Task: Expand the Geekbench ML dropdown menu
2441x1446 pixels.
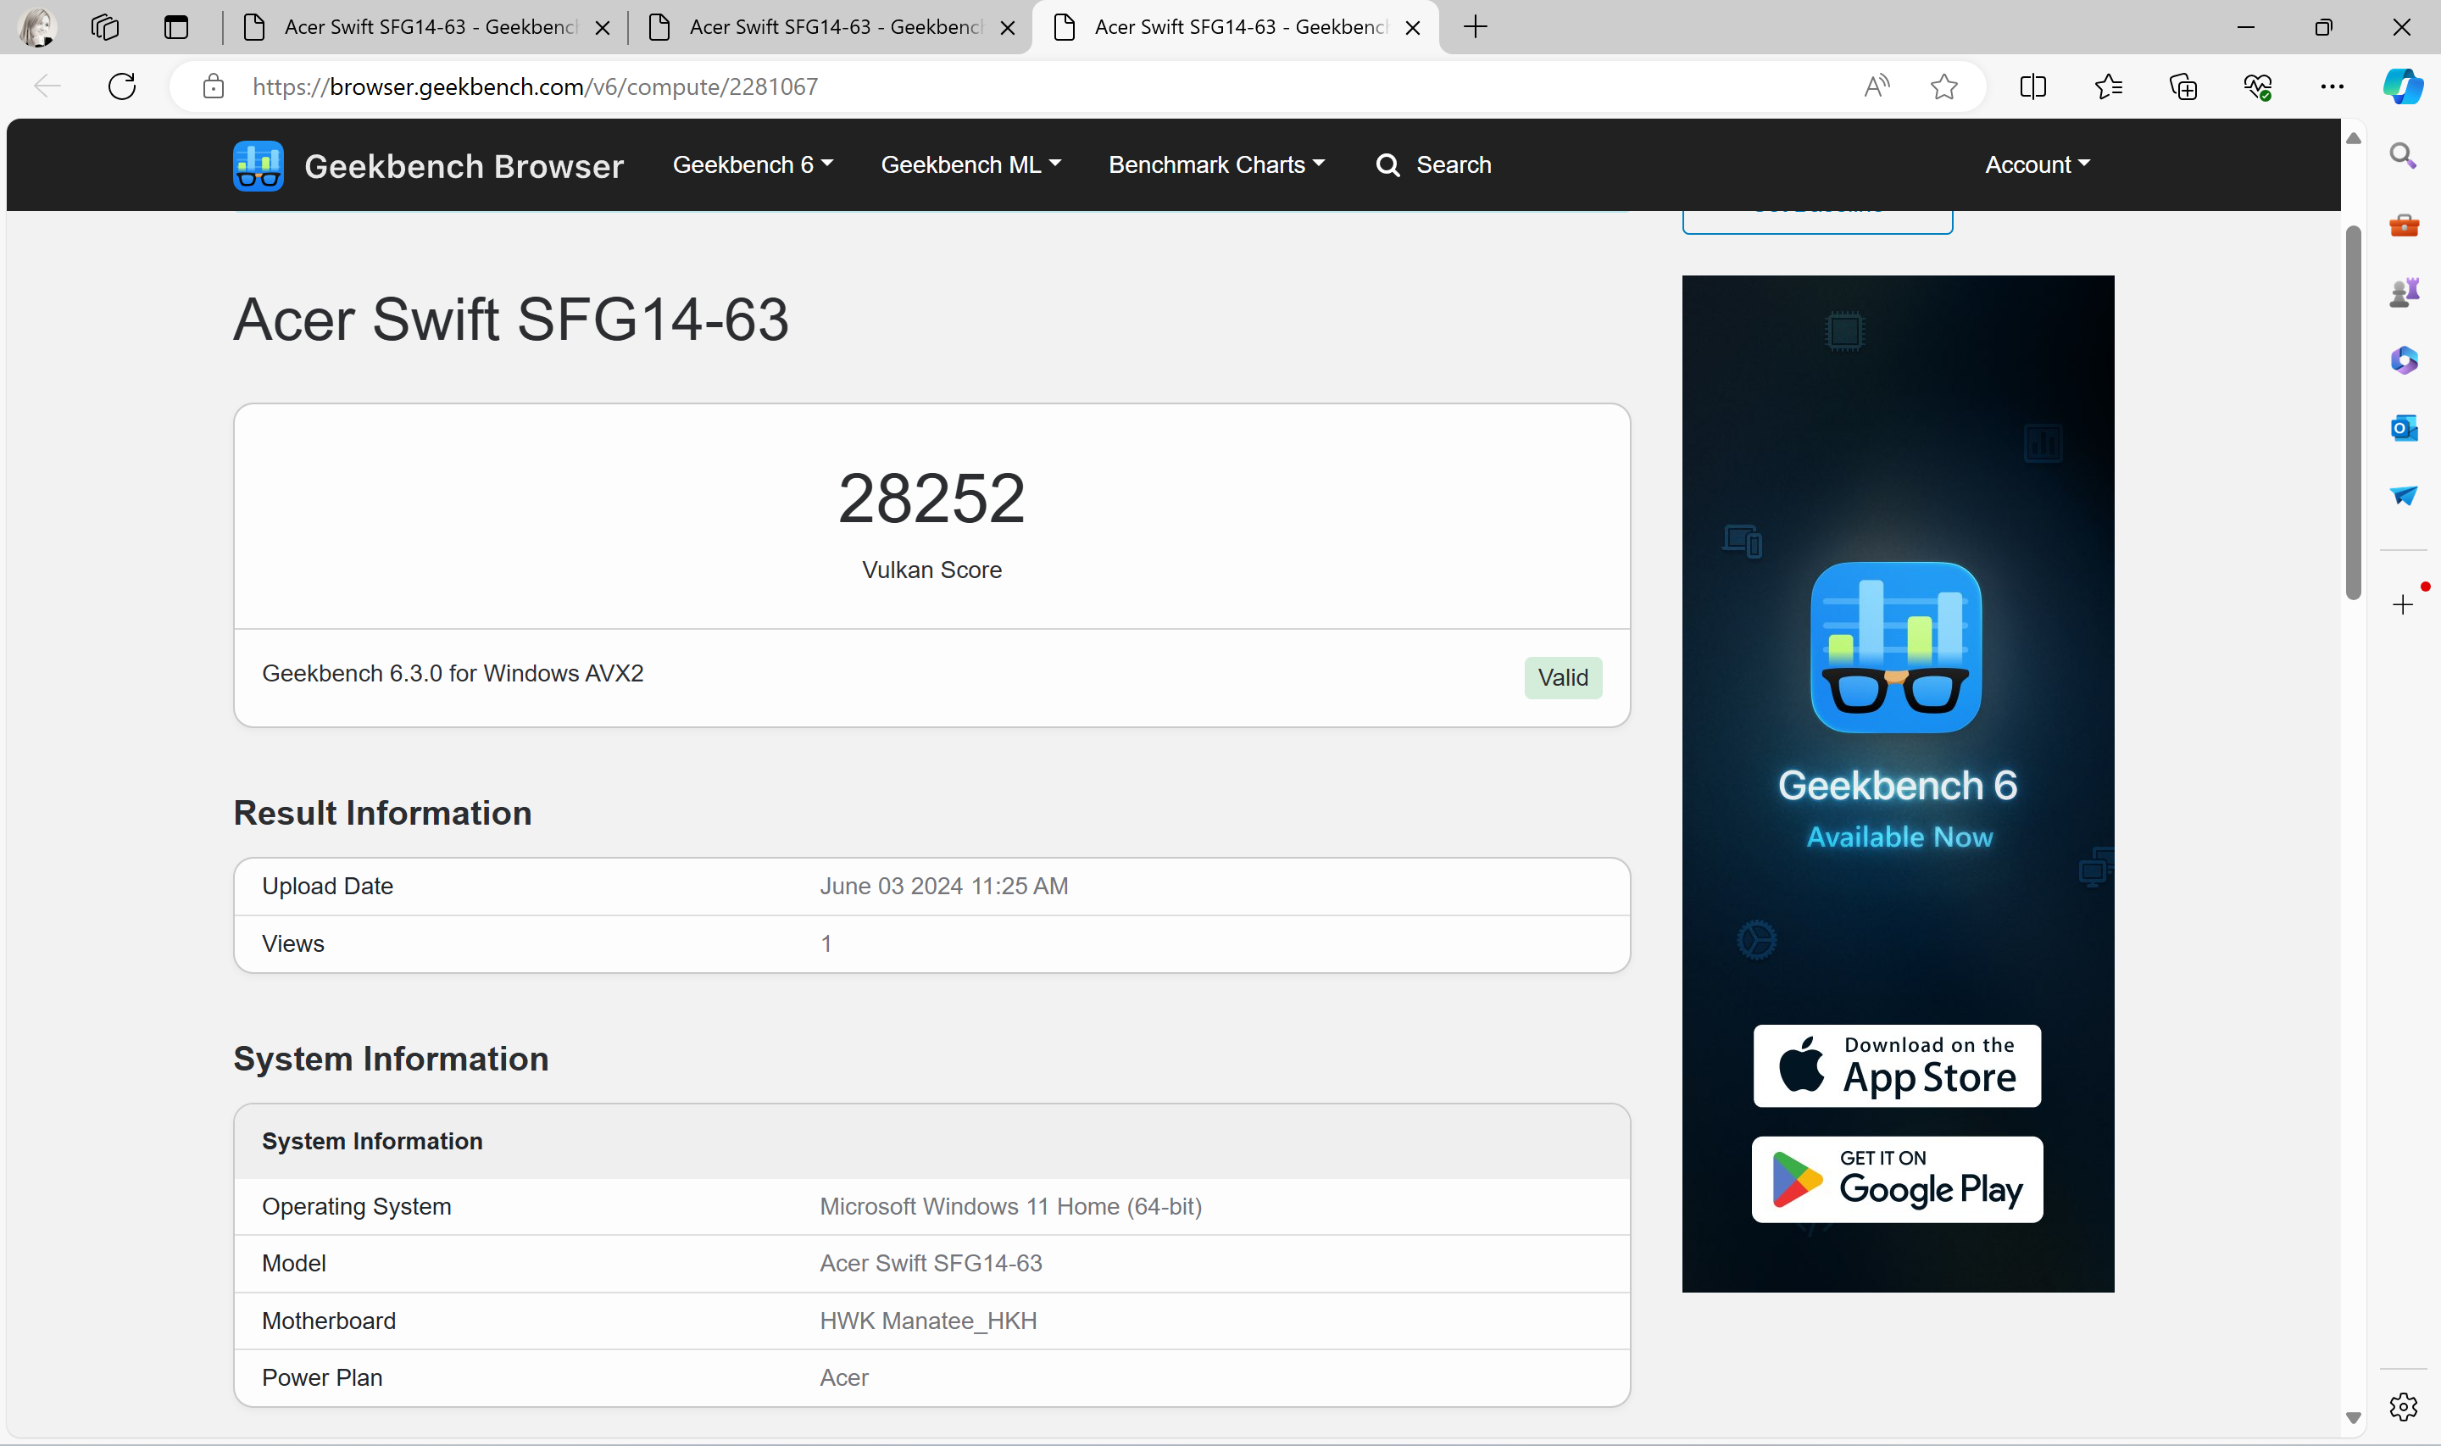Action: 970,164
